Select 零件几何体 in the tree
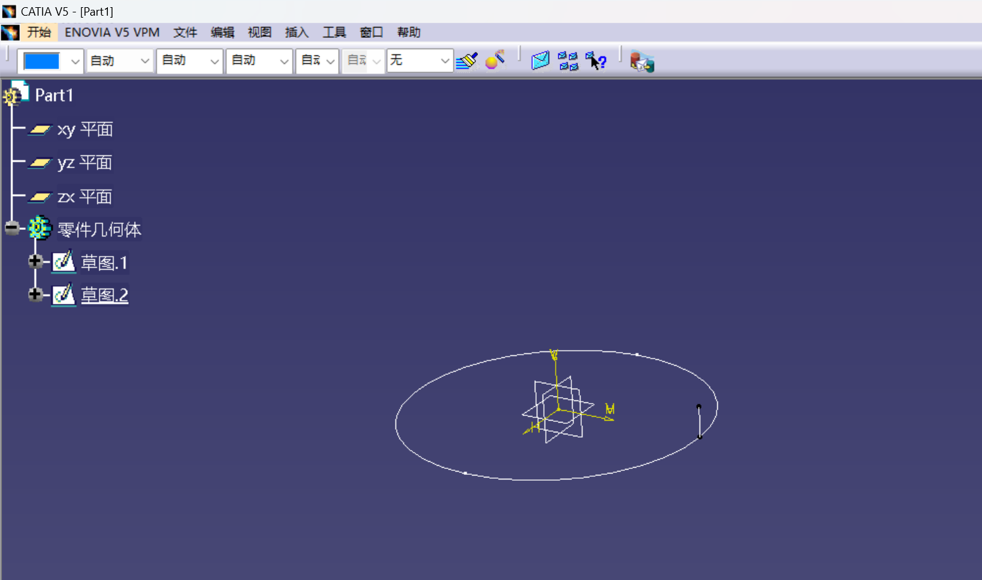Image resolution: width=982 pixels, height=580 pixels. (99, 230)
